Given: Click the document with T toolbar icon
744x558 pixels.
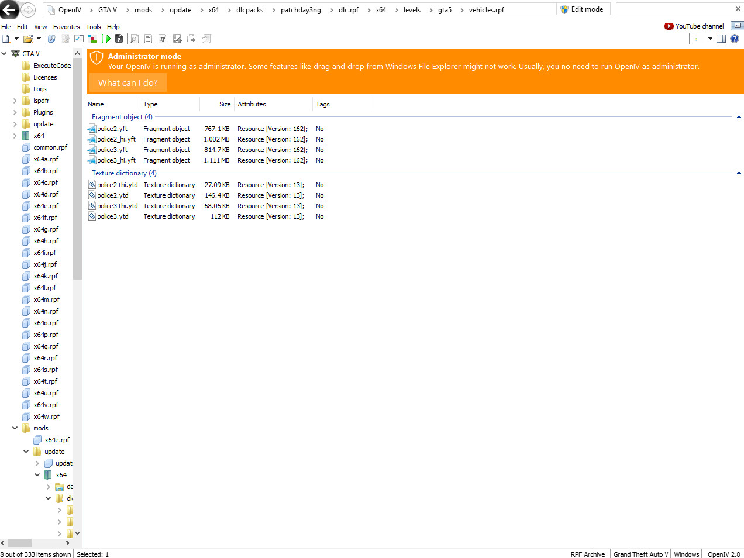Looking at the screenshot, I should click(x=162, y=39).
